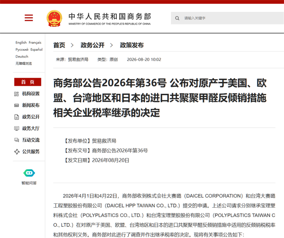Viewport: 284px width, 238px height.
Task: Click the 来源: 贸易救济局 text
Action: point(72,60)
